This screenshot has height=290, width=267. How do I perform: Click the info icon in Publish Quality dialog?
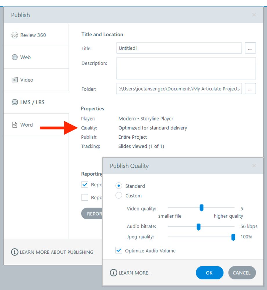[113, 273]
